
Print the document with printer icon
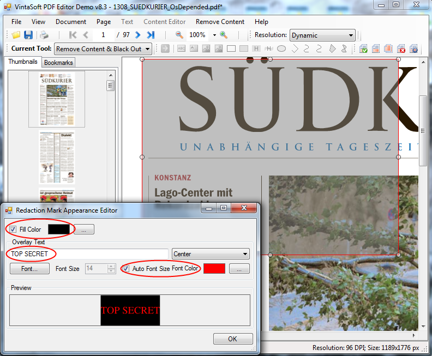click(x=44, y=35)
